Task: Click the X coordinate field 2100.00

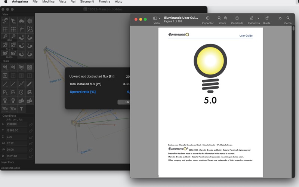Action: tap(16, 124)
